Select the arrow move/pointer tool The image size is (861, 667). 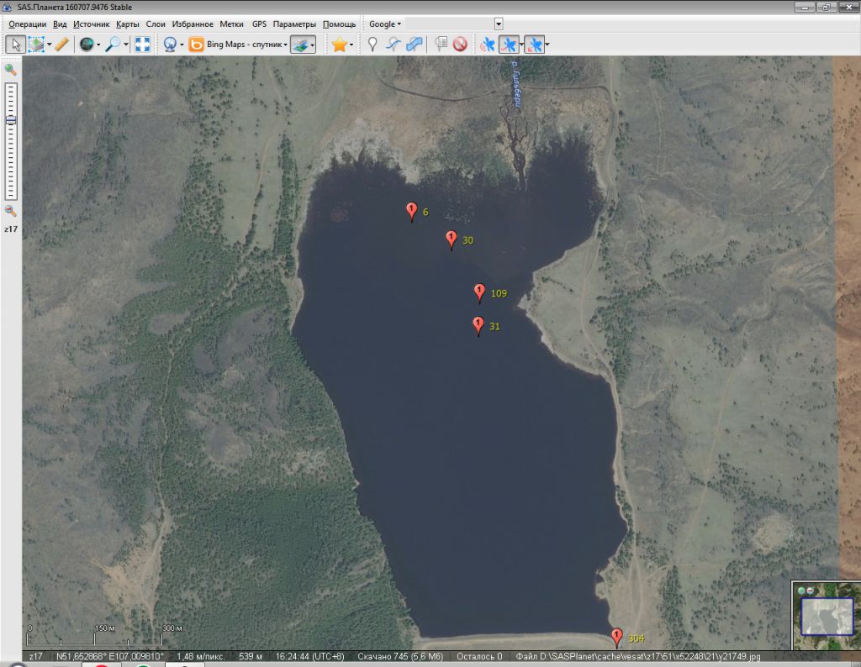(x=15, y=45)
